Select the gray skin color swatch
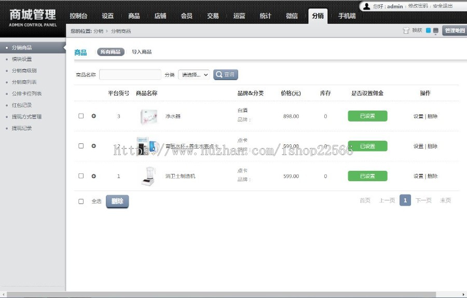 tap(436, 31)
